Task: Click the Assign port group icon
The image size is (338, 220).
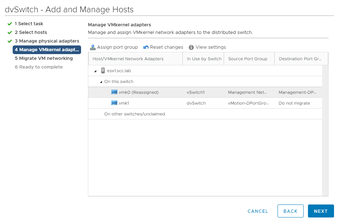Action: point(93,47)
